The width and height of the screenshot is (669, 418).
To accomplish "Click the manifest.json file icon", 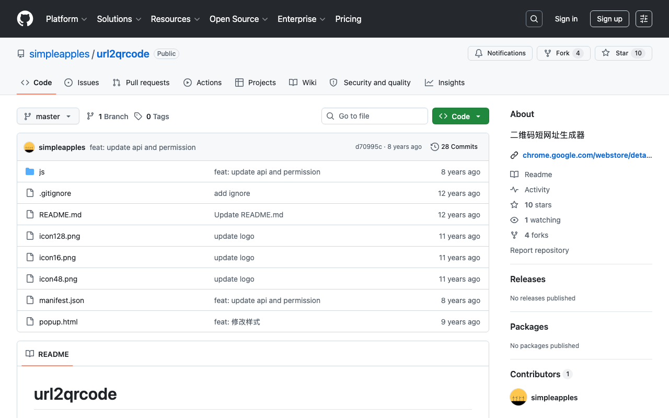I will pos(30,300).
